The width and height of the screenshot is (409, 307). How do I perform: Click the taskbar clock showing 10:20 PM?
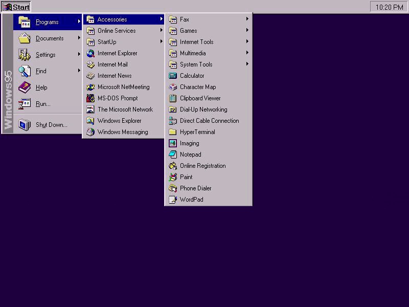[389, 7]
